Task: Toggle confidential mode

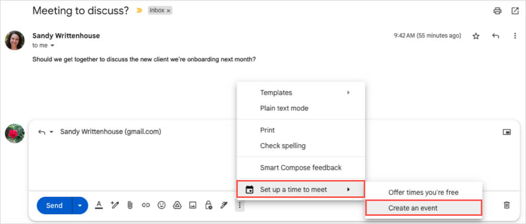Action: point(209,205)
